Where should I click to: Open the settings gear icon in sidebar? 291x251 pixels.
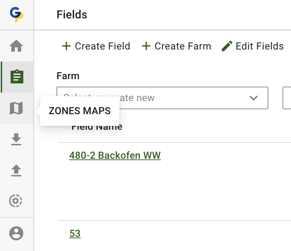tap(16, 201)
